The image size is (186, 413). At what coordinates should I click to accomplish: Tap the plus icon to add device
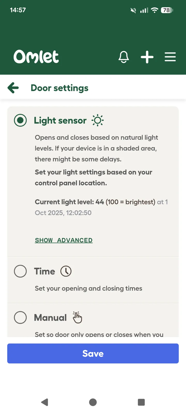tap(147, 57)
